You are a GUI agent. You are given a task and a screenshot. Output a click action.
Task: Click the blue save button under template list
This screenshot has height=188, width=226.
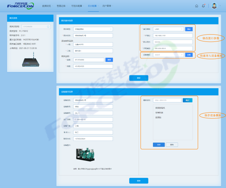[x=159, y=145]
